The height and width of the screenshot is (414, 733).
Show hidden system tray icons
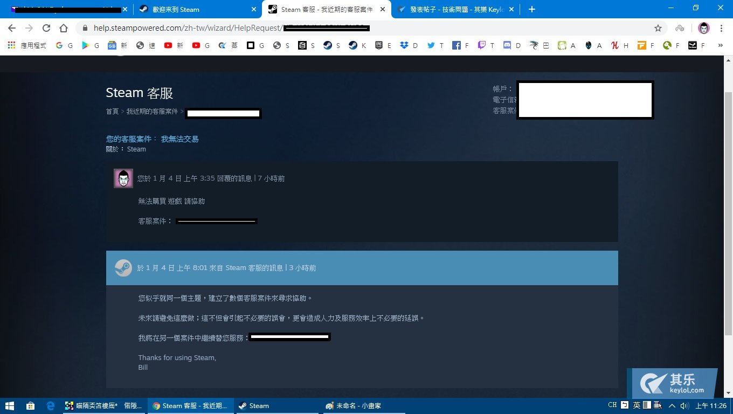coord(672,406)
